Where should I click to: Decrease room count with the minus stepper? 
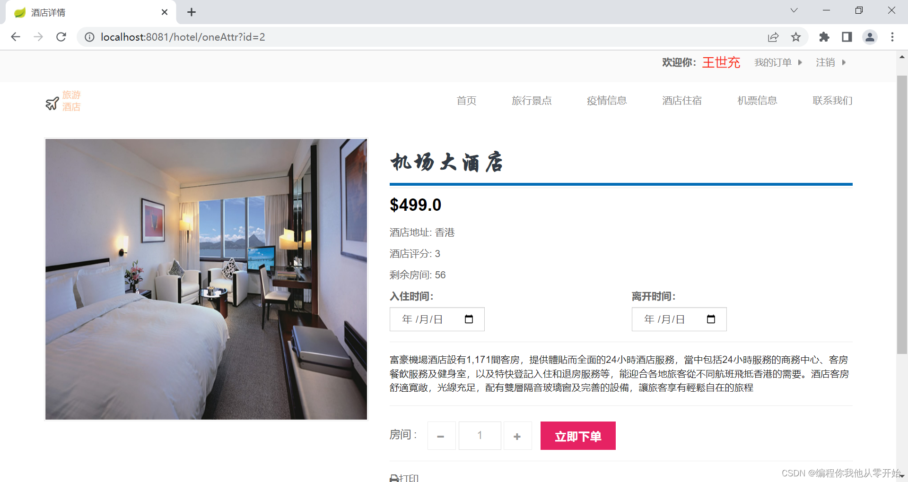point(441,435)
